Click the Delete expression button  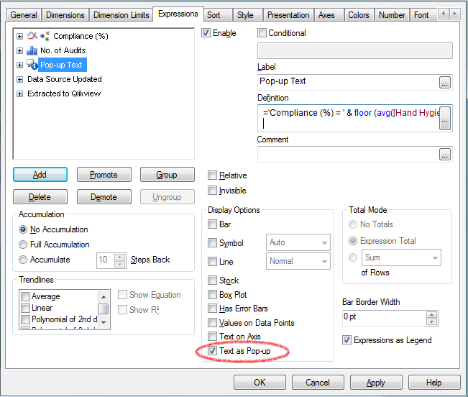click(x=40, y=197)
